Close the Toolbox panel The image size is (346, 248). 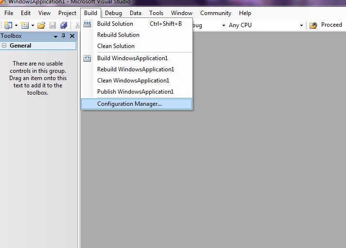point(72,36)
